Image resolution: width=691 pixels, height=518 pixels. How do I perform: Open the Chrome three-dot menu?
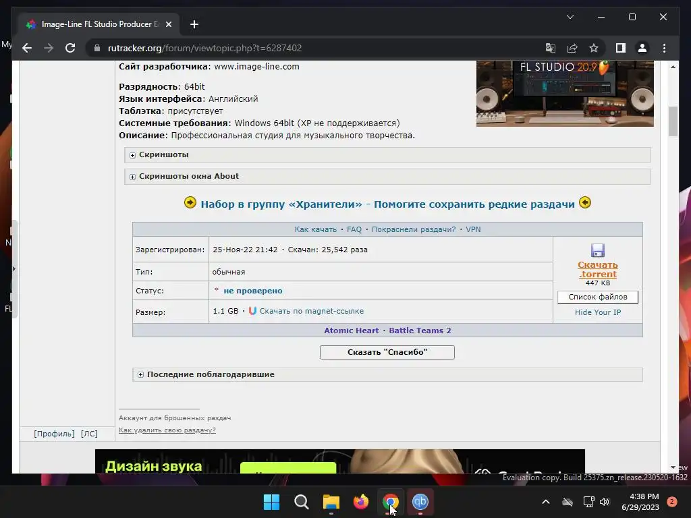tap(664, 48)
